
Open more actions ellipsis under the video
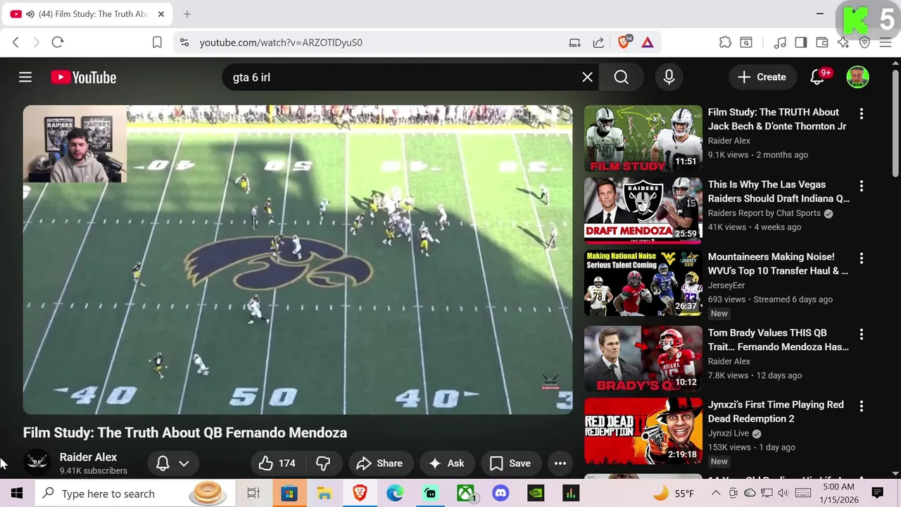click(560, 463)
